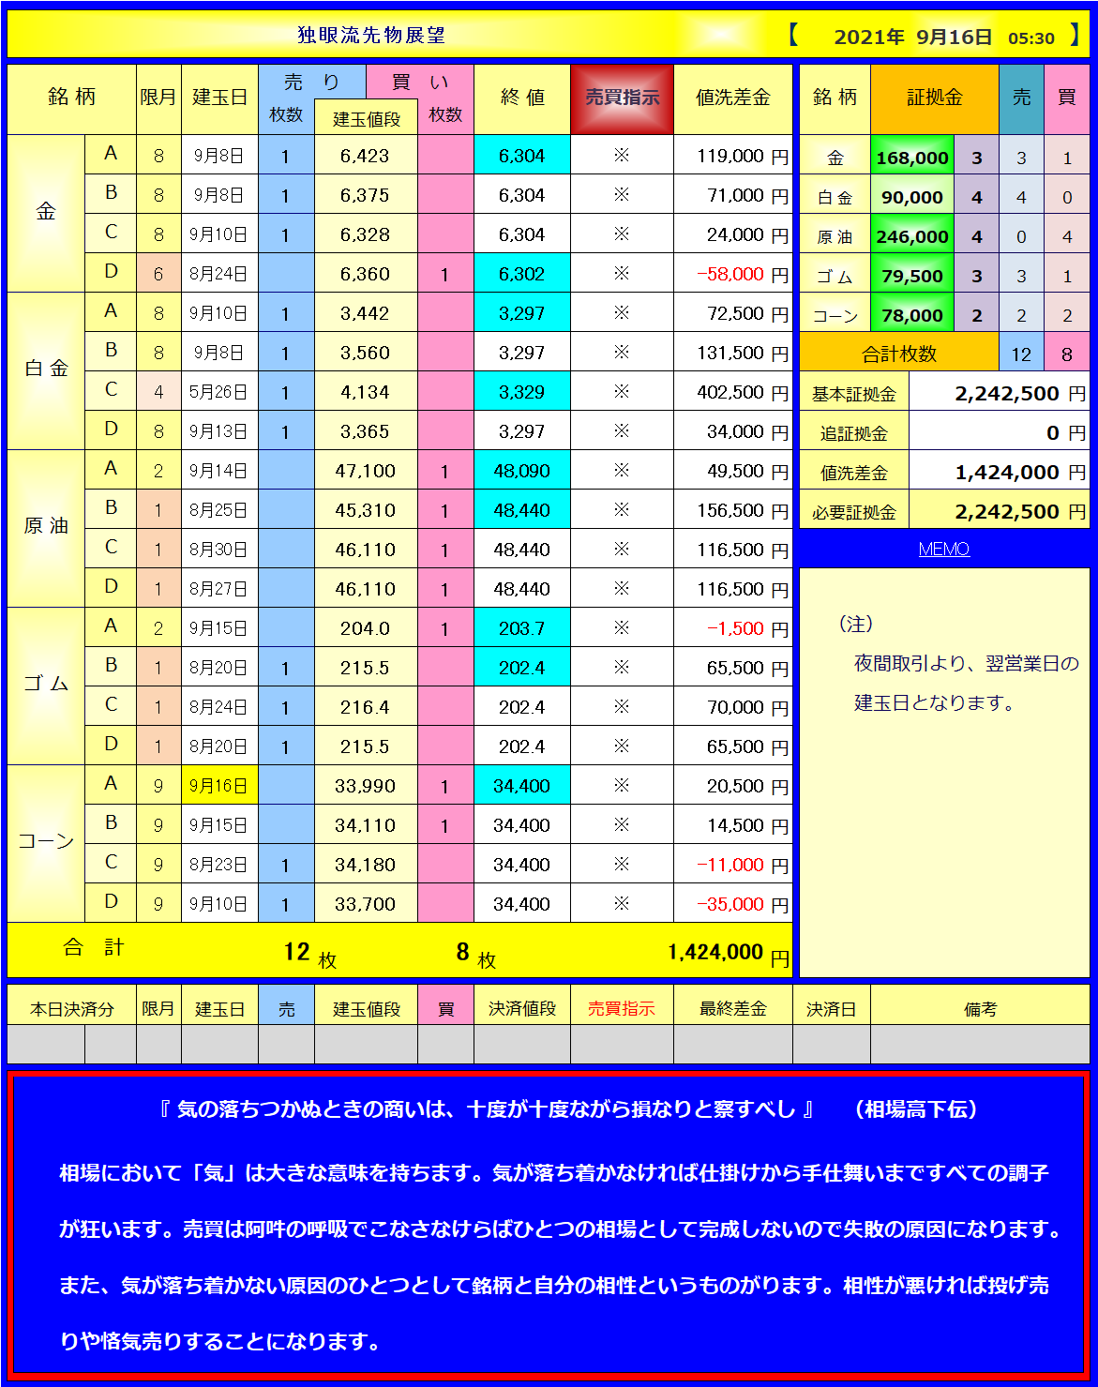This screenshot has width=1098, height=1387.
Task: Click the date 2021年 9月16日 in header
Action: 912,38
